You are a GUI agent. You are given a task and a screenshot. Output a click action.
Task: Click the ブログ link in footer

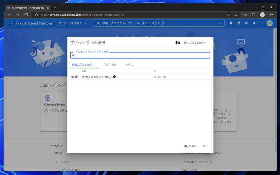58,154
